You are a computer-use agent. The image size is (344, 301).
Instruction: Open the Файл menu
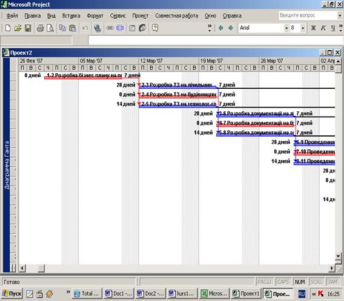click(12, 16)
